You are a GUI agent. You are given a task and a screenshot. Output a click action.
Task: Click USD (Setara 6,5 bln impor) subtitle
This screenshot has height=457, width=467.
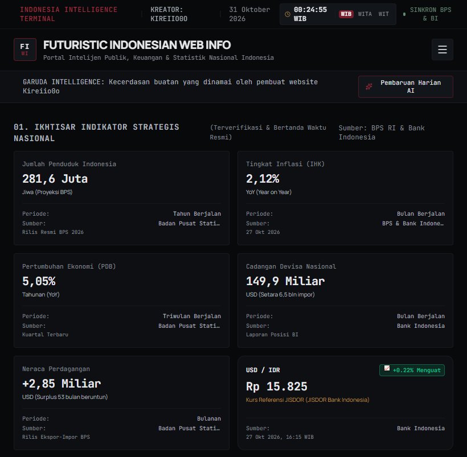pyautogui.click(x=280, y=294)
